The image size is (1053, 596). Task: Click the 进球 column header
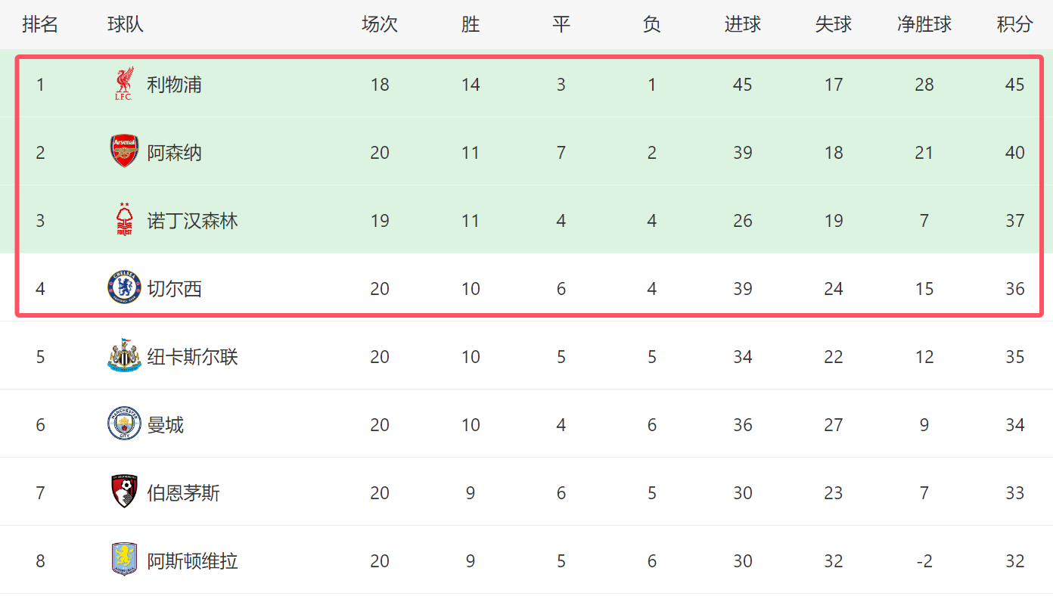pos(743,24)
